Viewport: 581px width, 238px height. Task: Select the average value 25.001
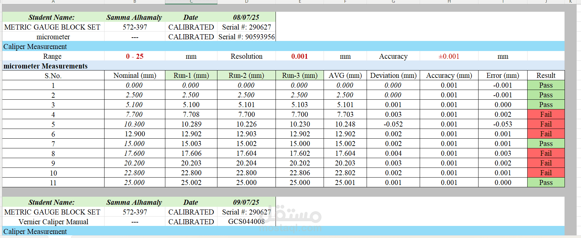point(345,183)
